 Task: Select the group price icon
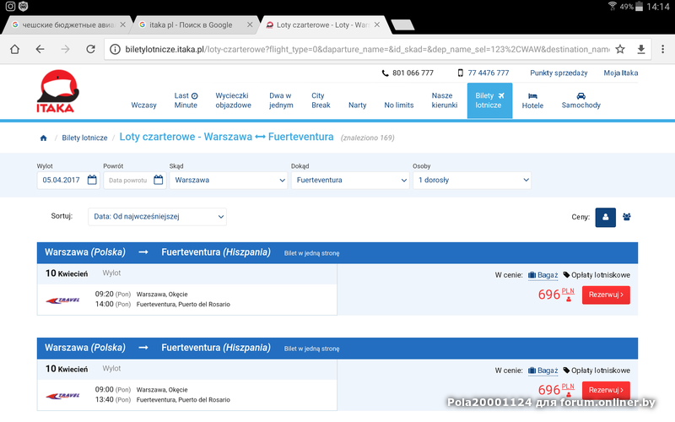pyautogui.click(x=627, y=217)
